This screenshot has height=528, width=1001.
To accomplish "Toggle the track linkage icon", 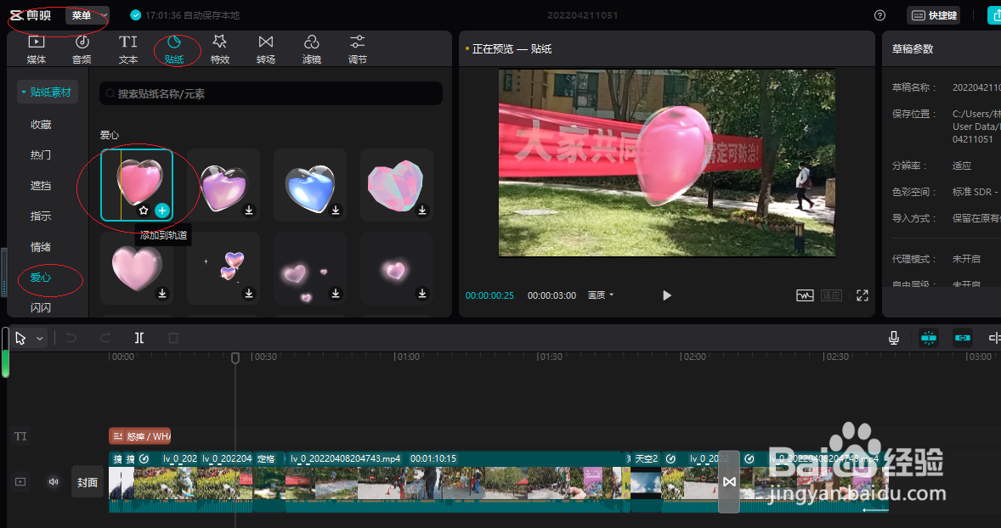I will click(962, 337).
